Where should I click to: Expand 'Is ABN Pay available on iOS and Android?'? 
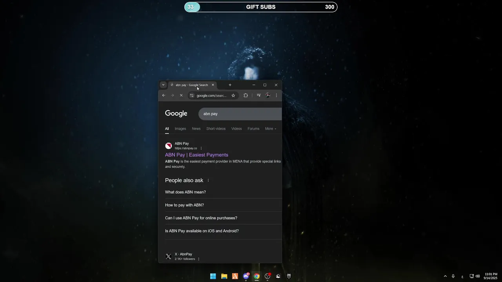tap(224, 231)
